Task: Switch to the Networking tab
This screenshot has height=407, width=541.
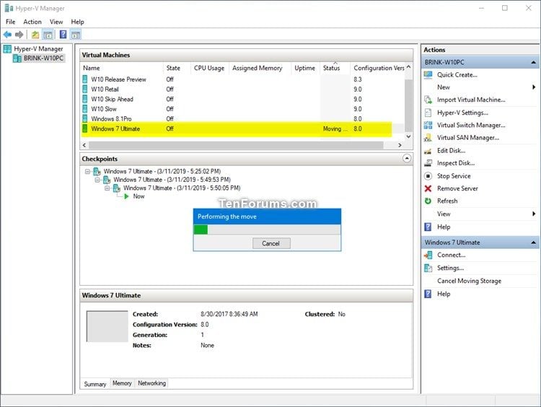Action: pos(151,383)
